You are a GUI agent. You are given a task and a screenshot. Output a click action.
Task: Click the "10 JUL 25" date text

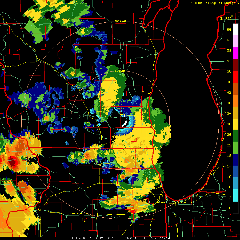tap(146, 238)
